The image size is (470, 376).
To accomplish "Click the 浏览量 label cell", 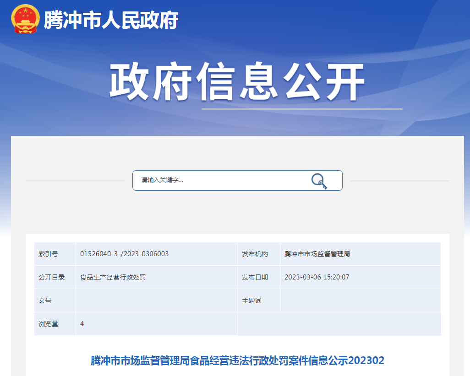I will (48, 324).
